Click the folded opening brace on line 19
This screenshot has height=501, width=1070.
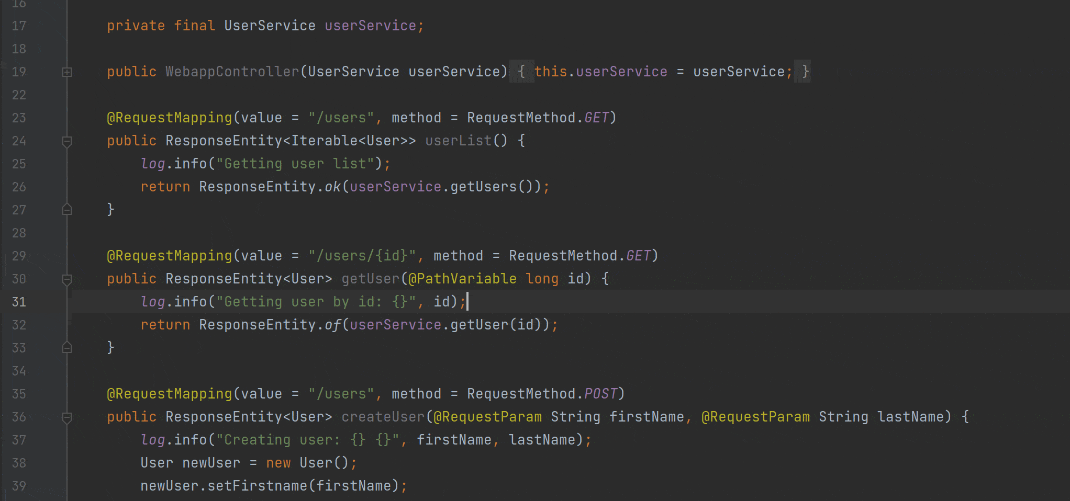pyautogui.click(x=521, y=72)
